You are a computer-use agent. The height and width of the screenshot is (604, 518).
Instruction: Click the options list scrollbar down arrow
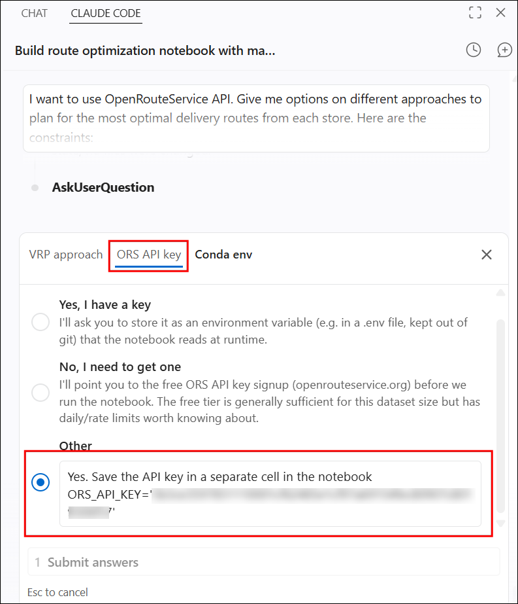pyautogui.click(x=500, y=523)
